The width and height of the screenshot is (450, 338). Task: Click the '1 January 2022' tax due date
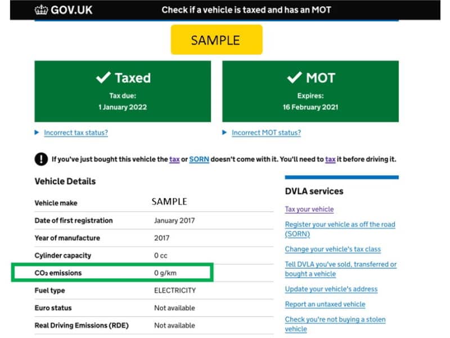pyautogui.click(x=123, y=107)
